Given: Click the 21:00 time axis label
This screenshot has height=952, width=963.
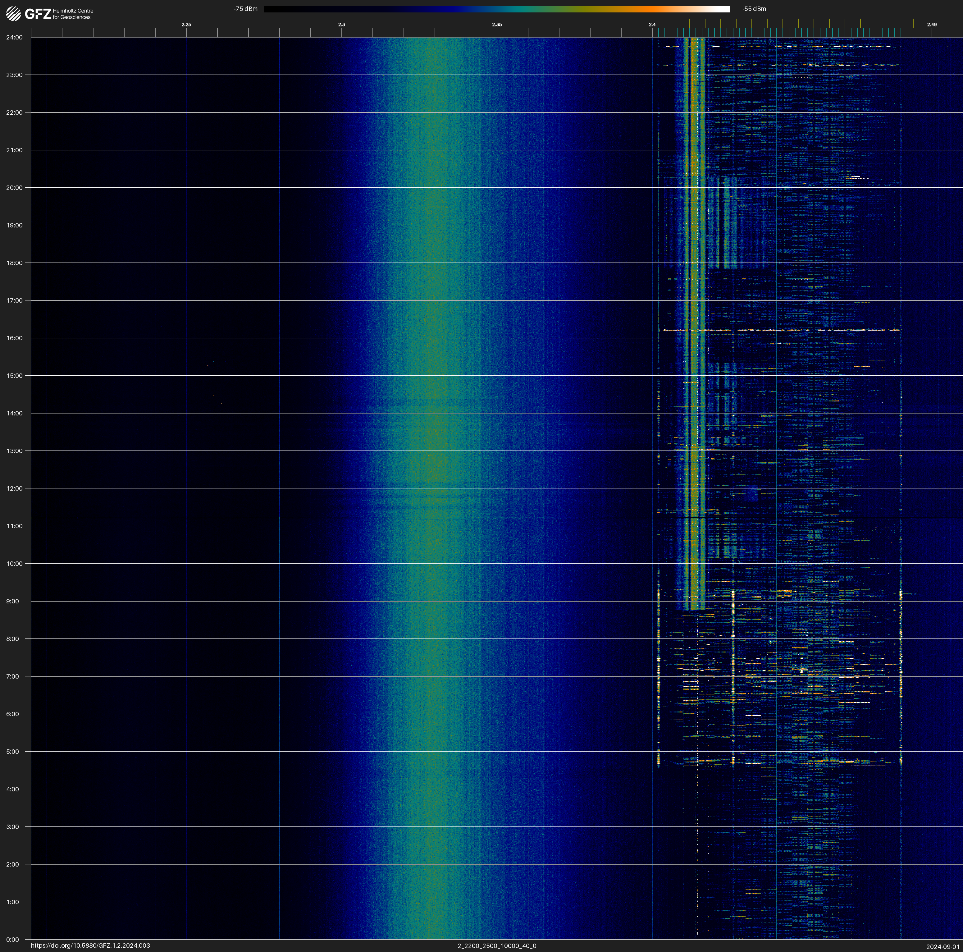Looking at the screenshot, I should pos(15,150).
